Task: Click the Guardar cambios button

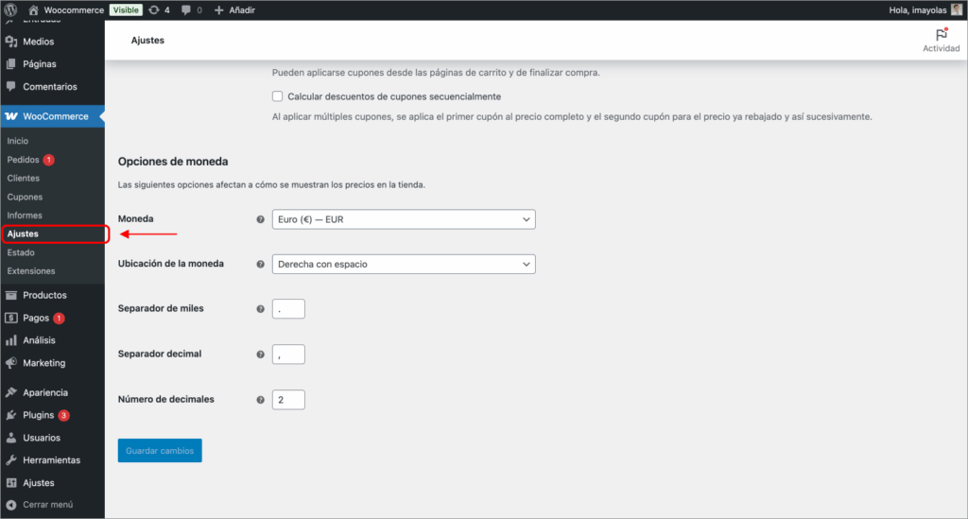Action: pos(160,451)
